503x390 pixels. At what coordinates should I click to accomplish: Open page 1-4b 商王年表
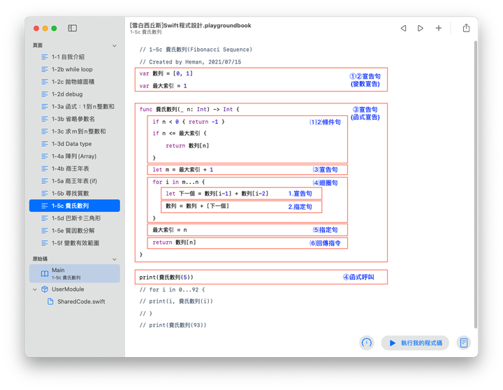75,168
